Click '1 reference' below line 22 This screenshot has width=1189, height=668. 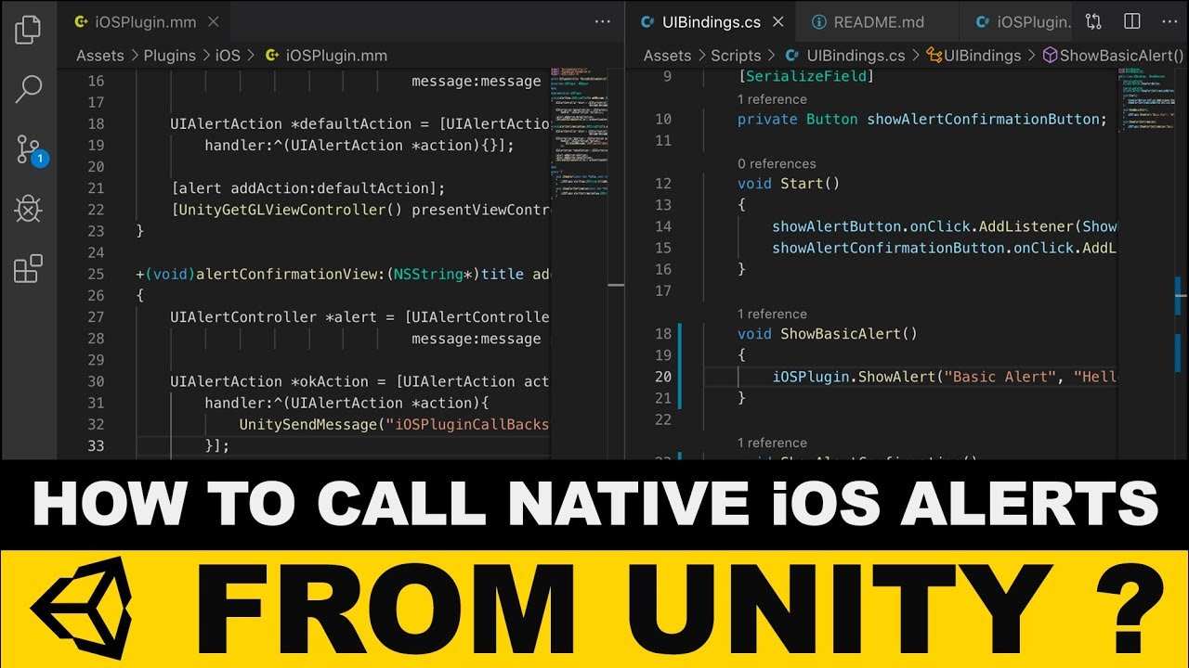click(x=772, y=443)
